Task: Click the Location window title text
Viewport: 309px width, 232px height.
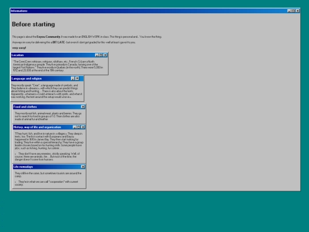Action: tap(18, 55)
